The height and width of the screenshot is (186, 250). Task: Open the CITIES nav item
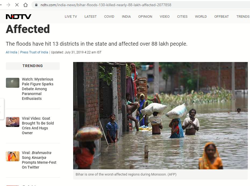[182, 17]
